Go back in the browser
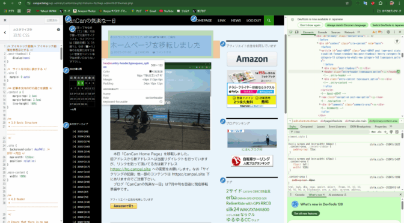404x223 pixels. (4, 3)
